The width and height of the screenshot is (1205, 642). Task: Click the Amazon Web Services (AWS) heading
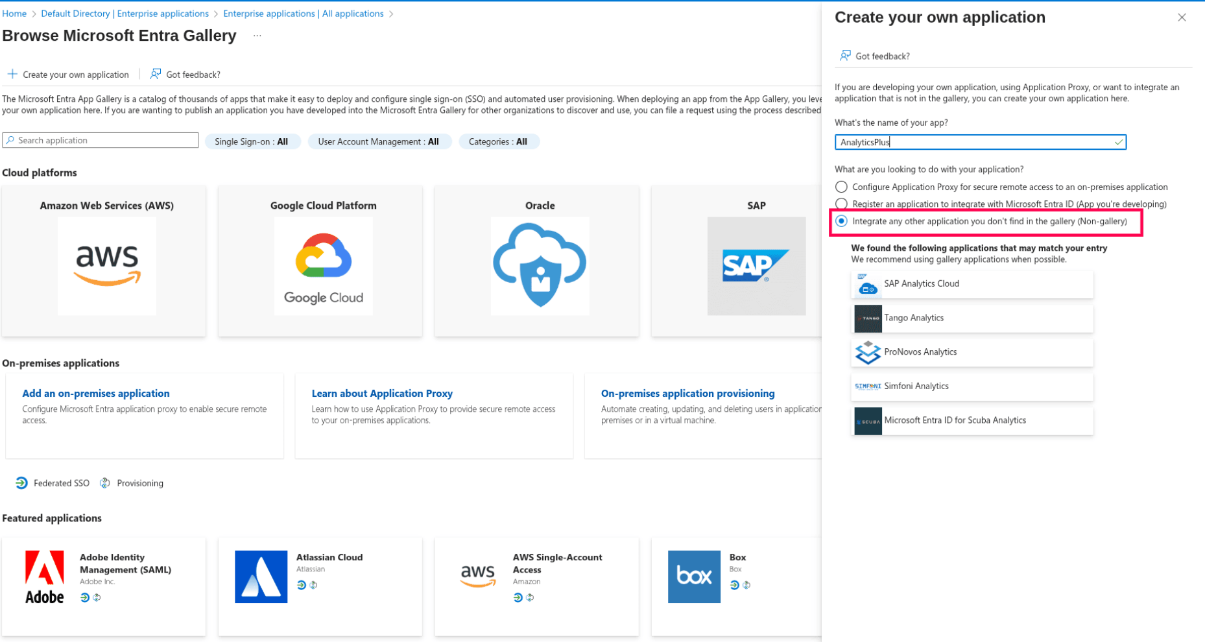click(x=107, y=206)
